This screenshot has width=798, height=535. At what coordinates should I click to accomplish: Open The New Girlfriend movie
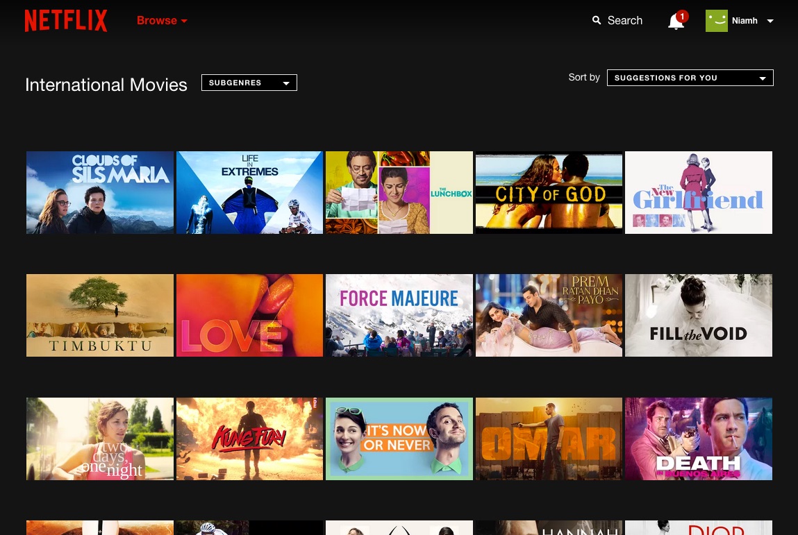coord(698,192)
